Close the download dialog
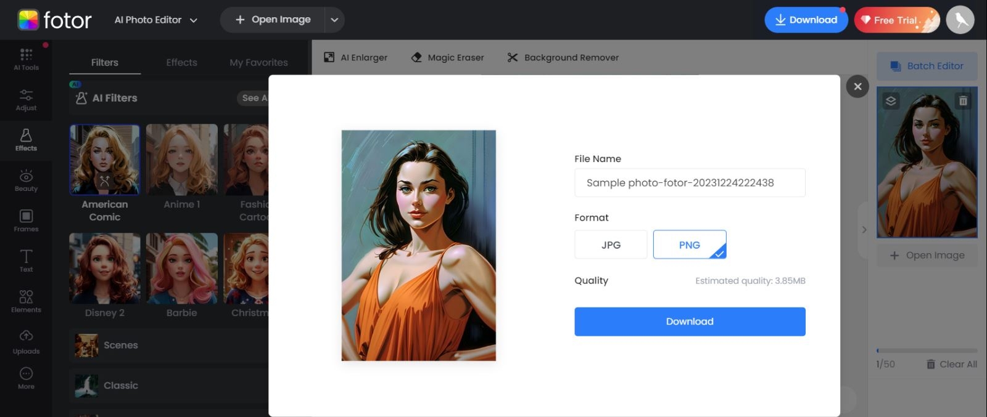Viewport: 987px width, 417px height. click(x=857, y=87)
